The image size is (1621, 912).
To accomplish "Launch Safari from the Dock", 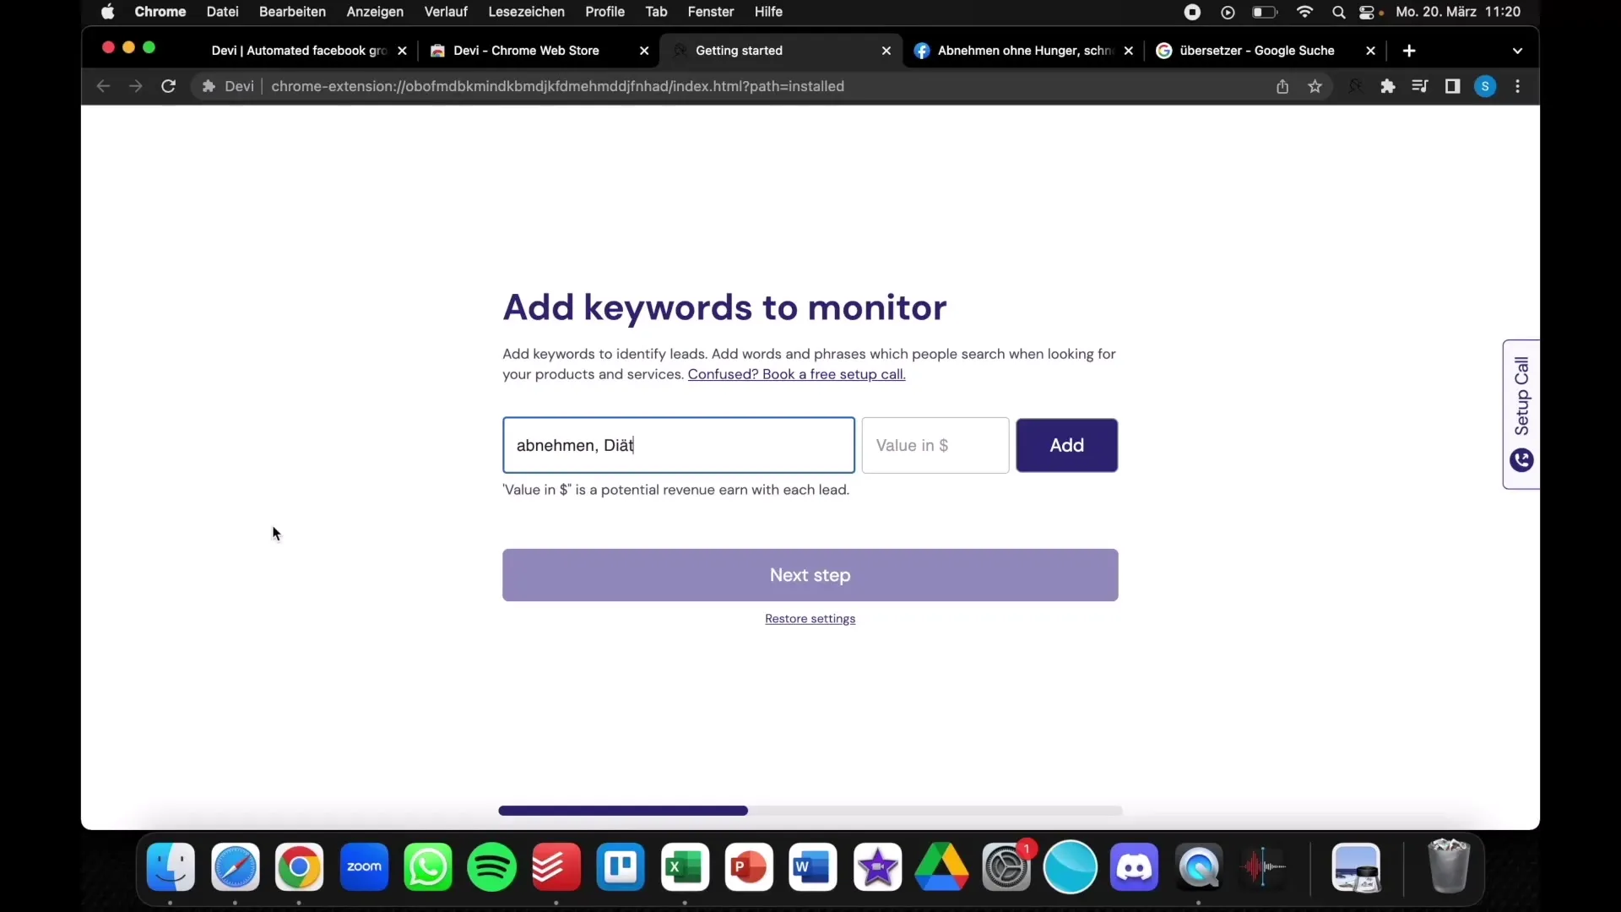I will (235, 867).
